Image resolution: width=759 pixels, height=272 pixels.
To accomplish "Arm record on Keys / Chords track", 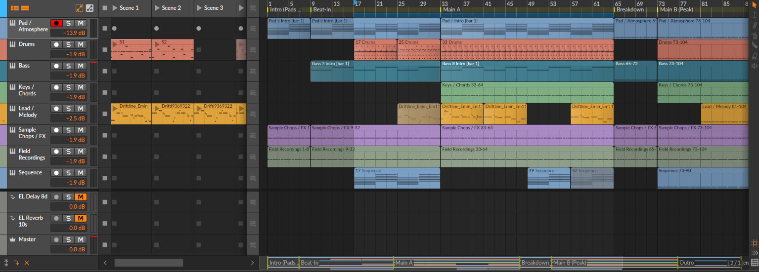I will tap(56, 87).
